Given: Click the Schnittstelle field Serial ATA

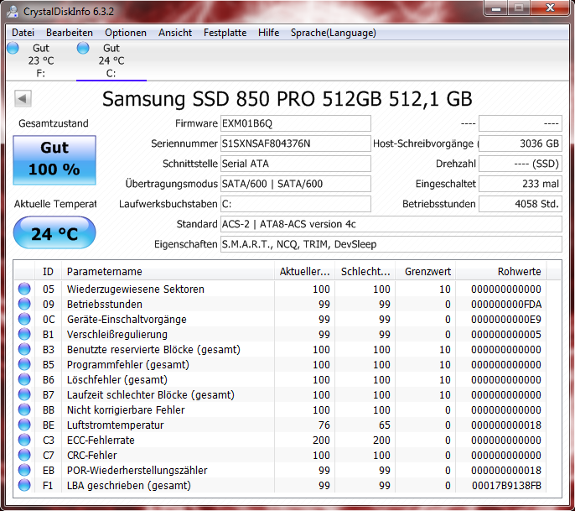Looking at the screenshot, I should (x=296, y=164).
